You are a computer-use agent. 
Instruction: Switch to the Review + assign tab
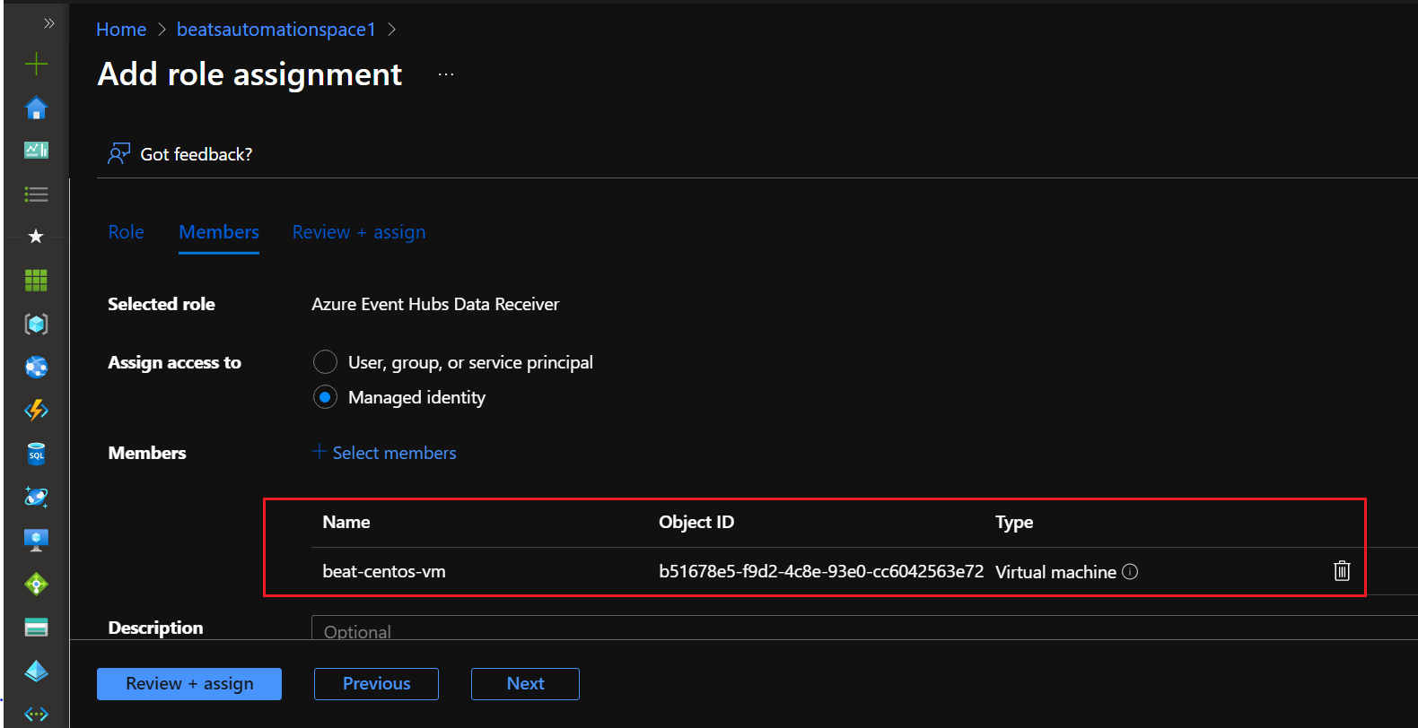[x=359, y=232]
